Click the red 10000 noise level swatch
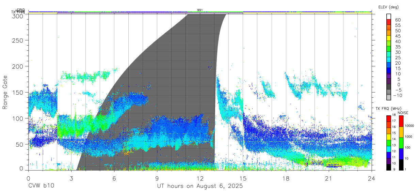The height and width of the screenshot is (193, 418). pos(401,121)
